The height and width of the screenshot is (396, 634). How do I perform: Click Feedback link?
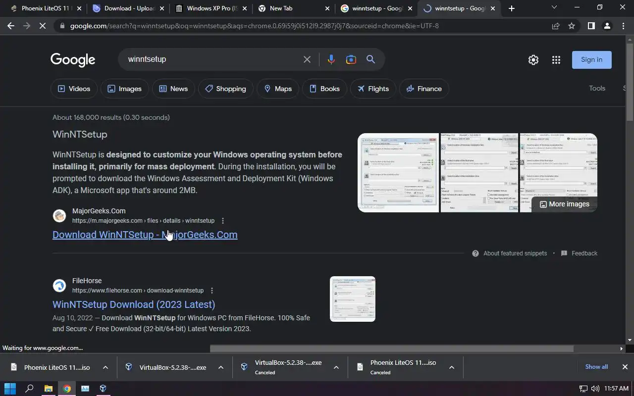click(x=584, y=253)
